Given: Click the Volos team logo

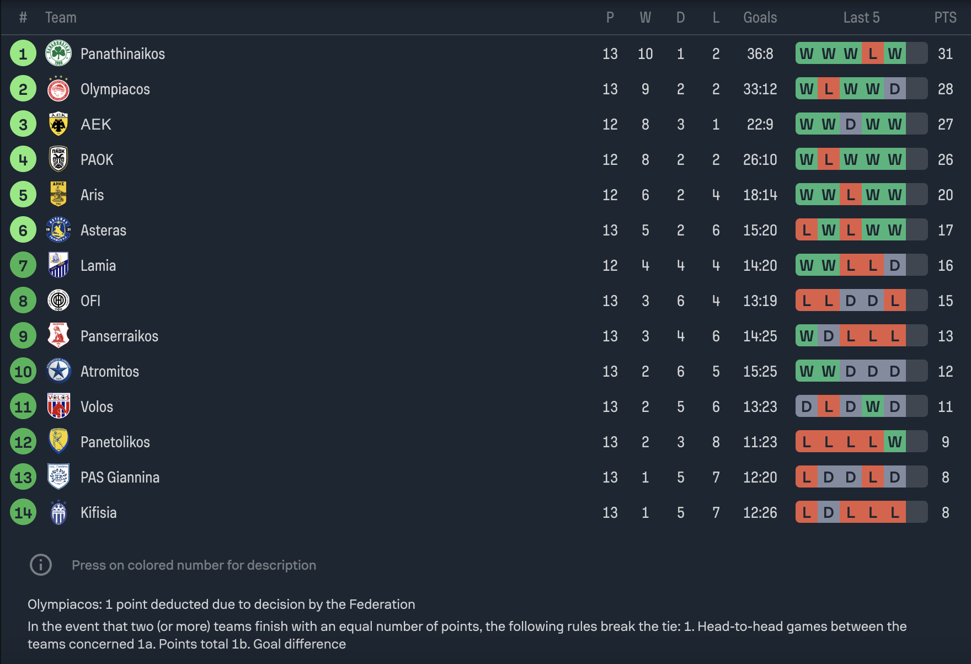Looking at the screenshot, I should coord(58,406).
